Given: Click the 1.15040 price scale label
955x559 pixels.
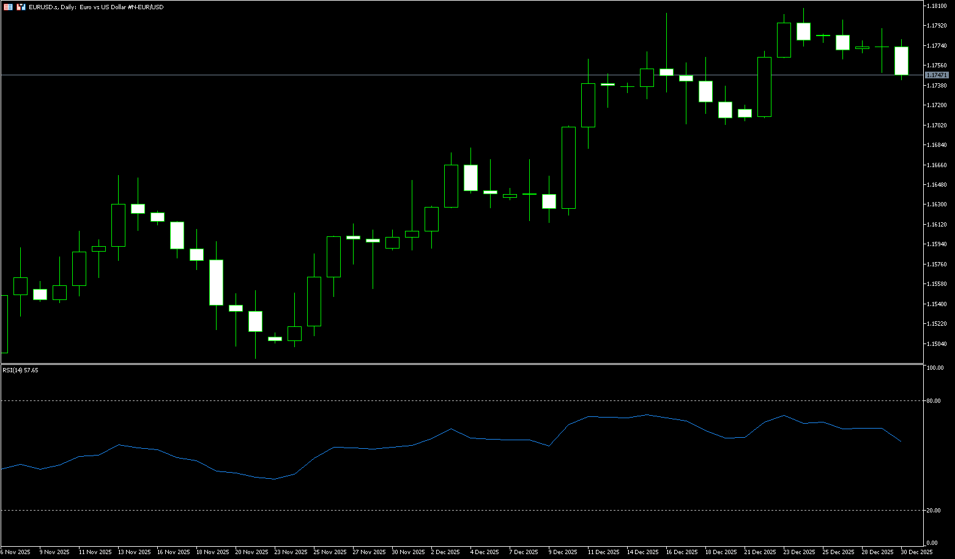Looking at the screenshot, I should click(937, 344).
